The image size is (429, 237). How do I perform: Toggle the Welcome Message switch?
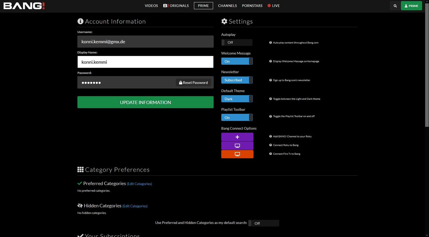click(x=237, y=61)
